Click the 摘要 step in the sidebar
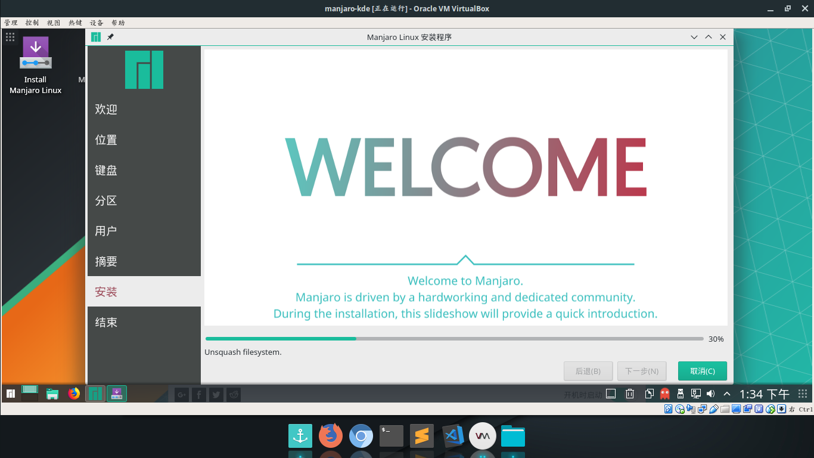814x458 pixels. (144, 261)
